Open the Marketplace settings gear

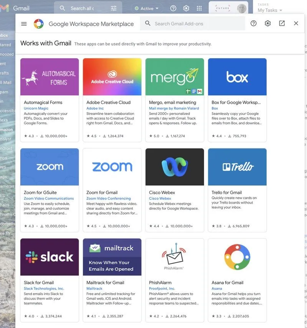[x=267, y=23]
